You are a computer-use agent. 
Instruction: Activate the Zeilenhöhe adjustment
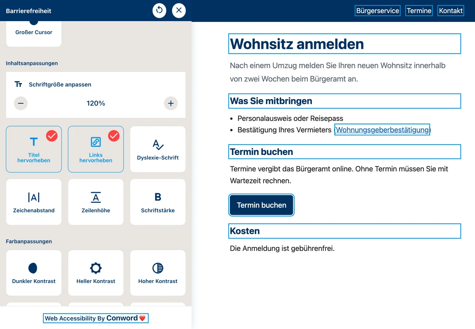tap(96, 202)
